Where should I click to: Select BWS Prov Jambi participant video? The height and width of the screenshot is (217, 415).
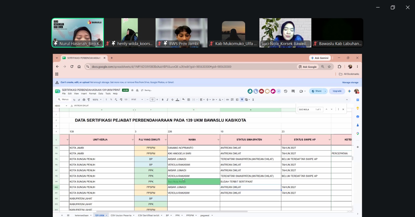(182, 33)
